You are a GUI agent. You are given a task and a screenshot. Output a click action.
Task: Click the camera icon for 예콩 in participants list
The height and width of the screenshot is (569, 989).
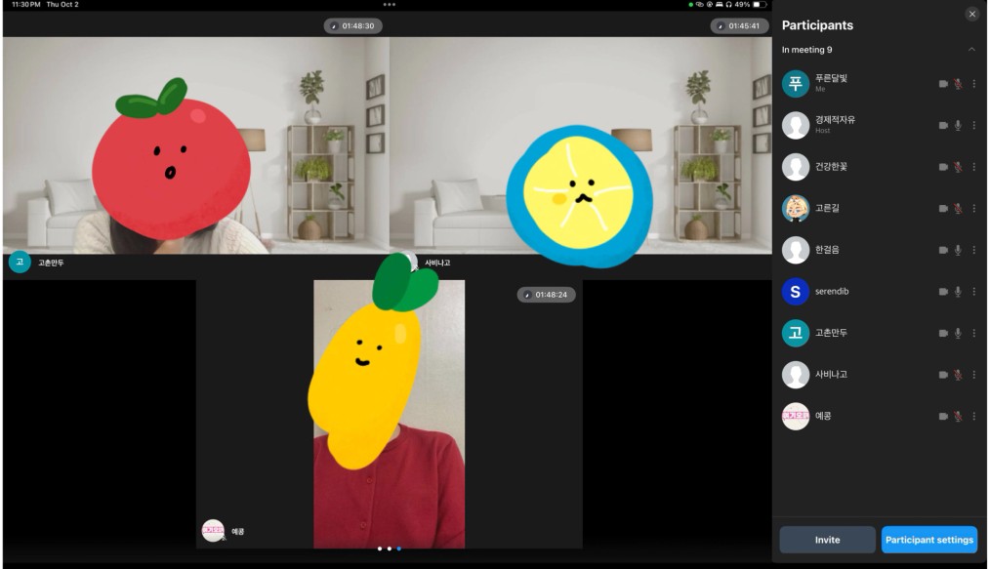click(943, 417)
